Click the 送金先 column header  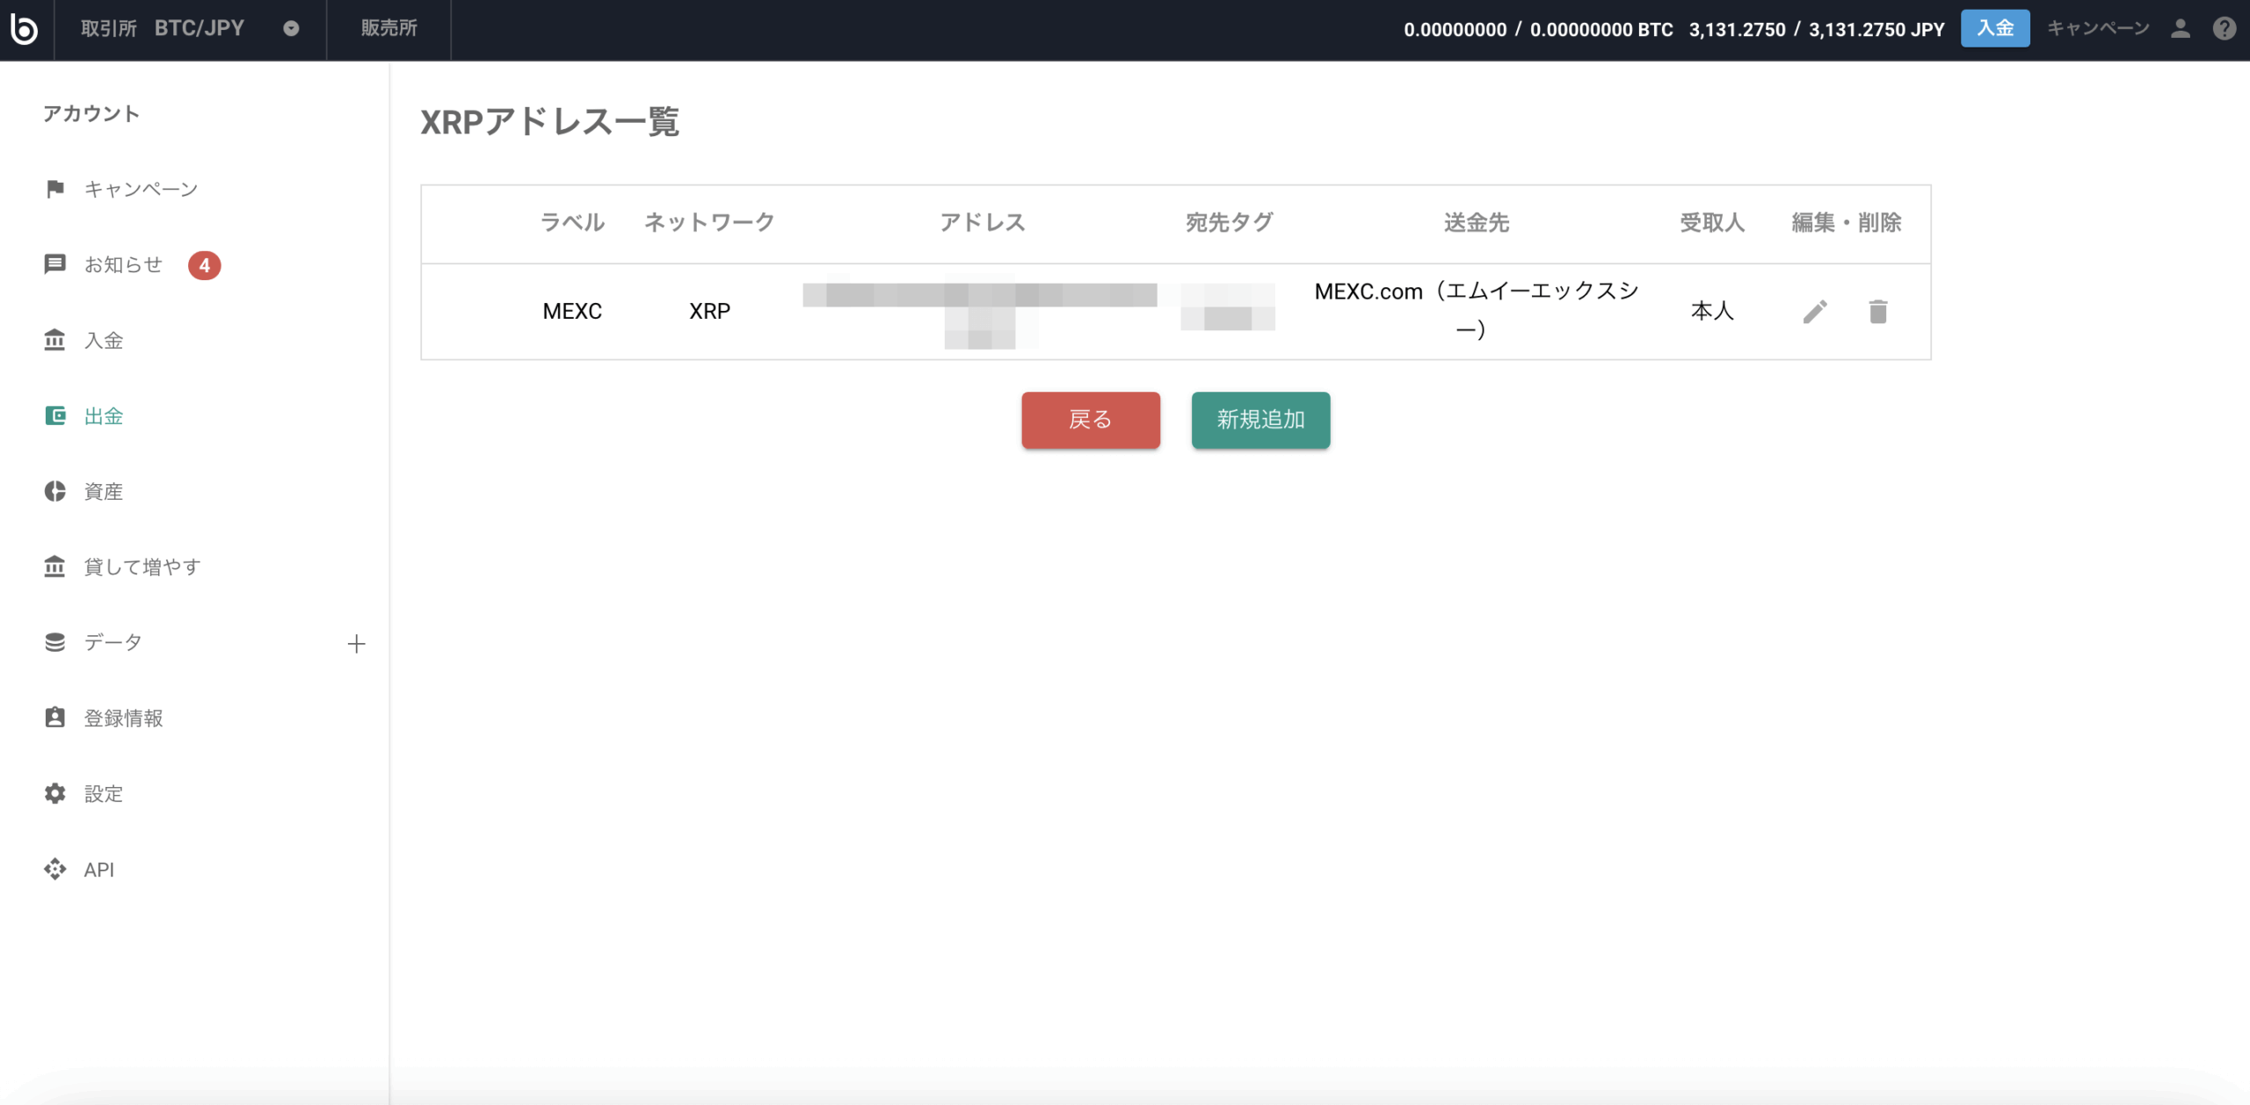pyautogui.click(x=1477, y=222)
